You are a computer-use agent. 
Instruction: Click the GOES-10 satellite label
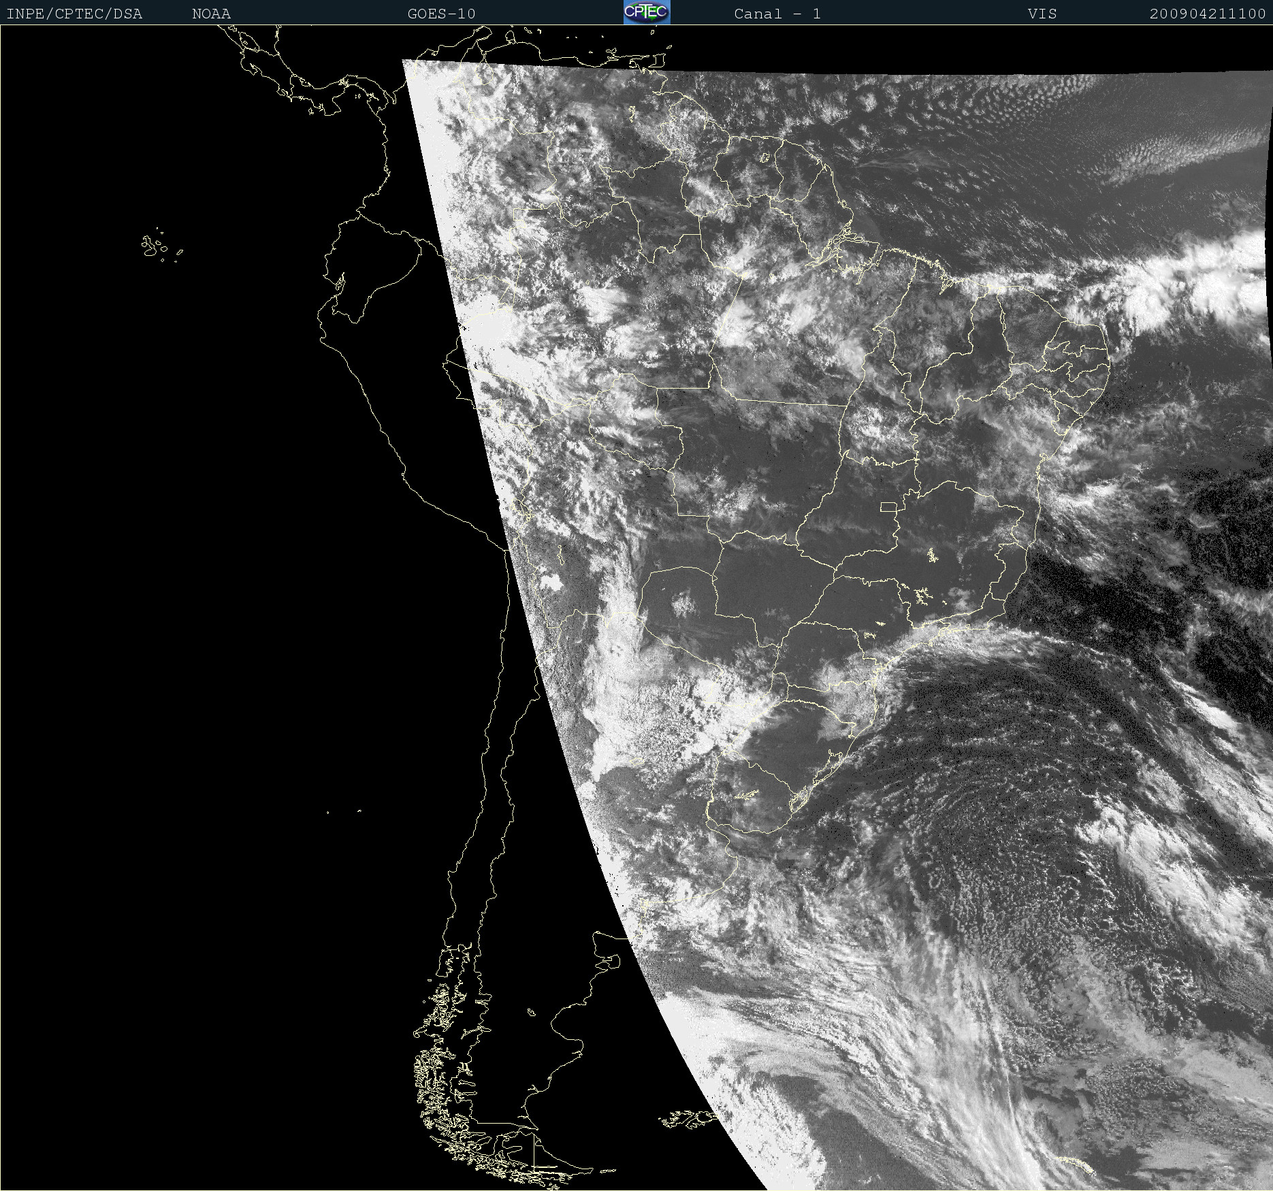(442, 14)
